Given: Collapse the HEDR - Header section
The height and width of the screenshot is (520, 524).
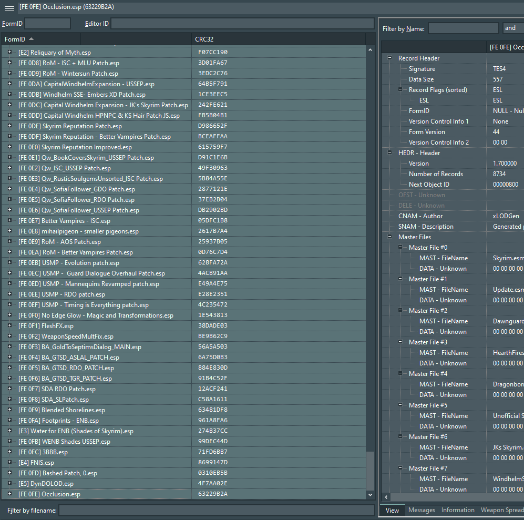Looking at the screenshot, I should pyautogui.click(x=389, y=152).
